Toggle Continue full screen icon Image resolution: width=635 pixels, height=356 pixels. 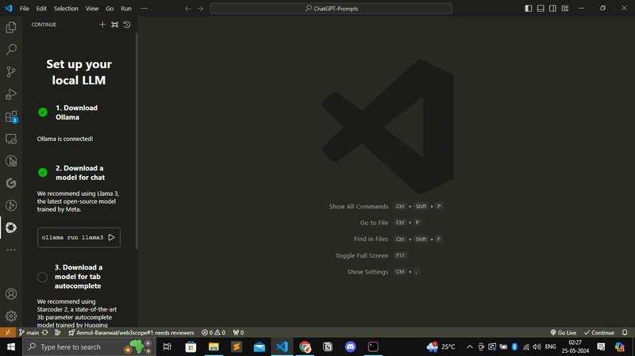114,25
